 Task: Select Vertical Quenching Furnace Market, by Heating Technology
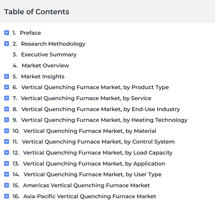point(104,120)
